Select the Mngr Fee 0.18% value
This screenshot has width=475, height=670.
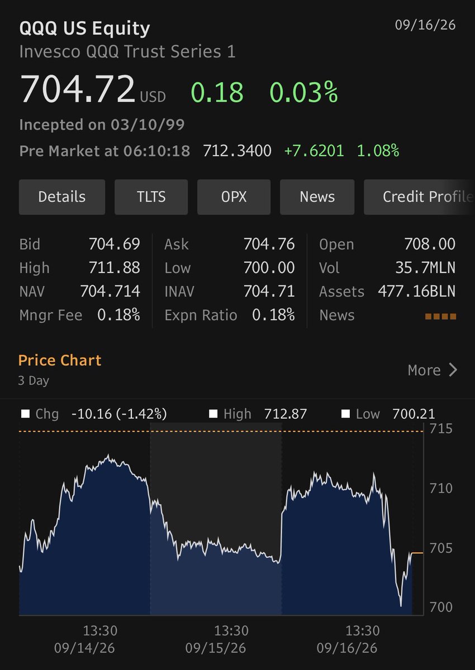[x=118, y=315]
